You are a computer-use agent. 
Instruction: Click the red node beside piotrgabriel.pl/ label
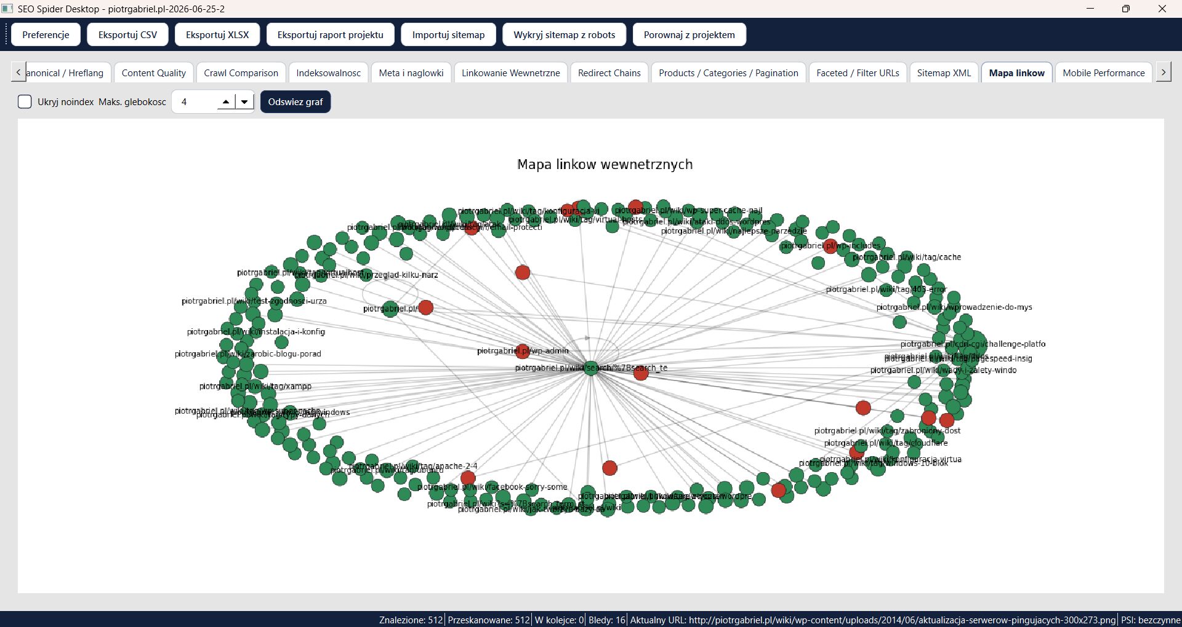(425, 307)
